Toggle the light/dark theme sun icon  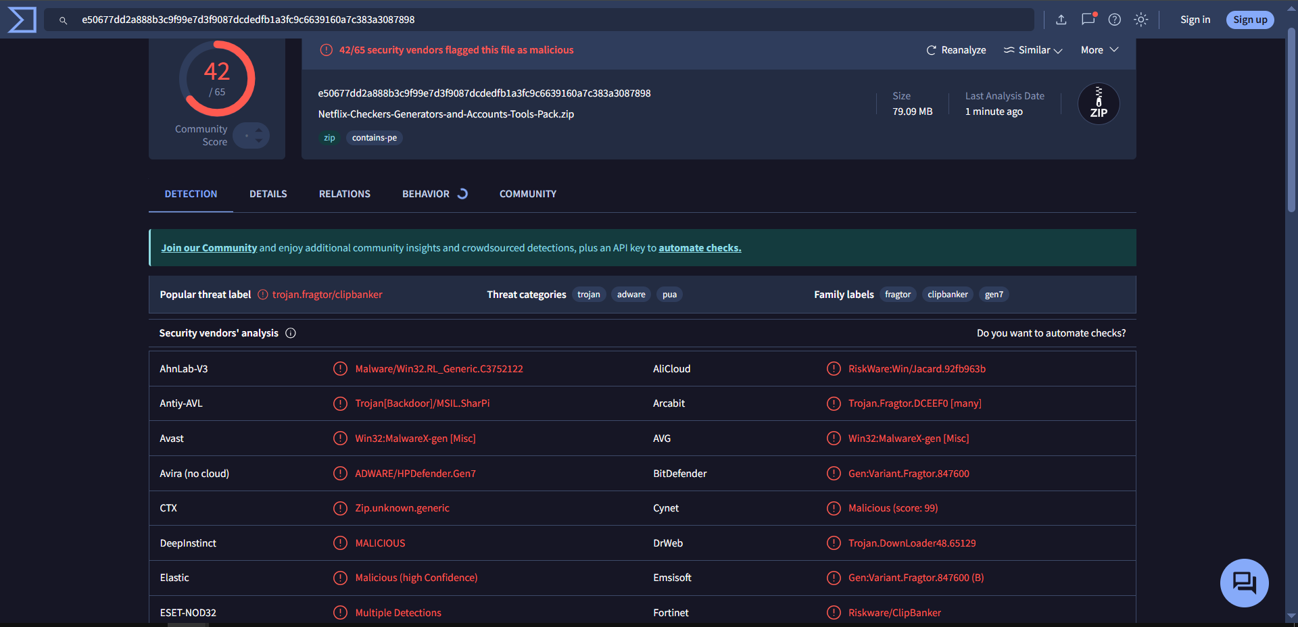[1141, 20]
